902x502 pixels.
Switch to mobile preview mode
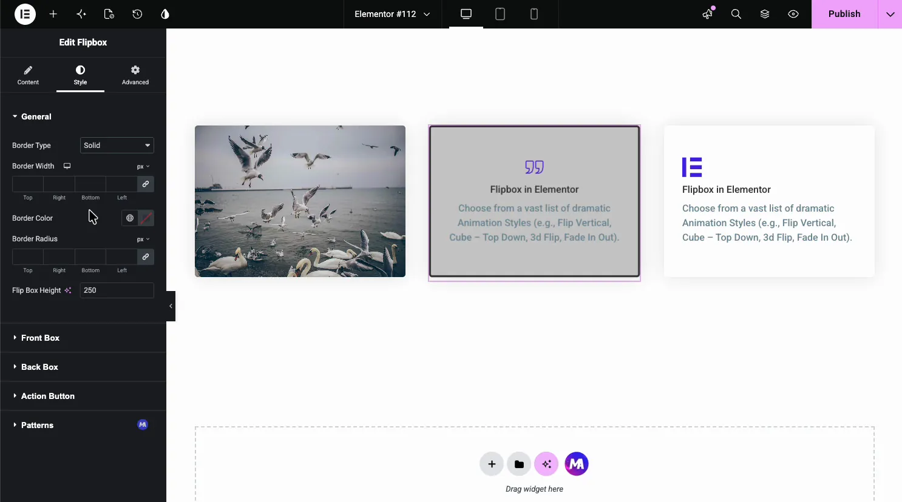[x=534, y=14]
